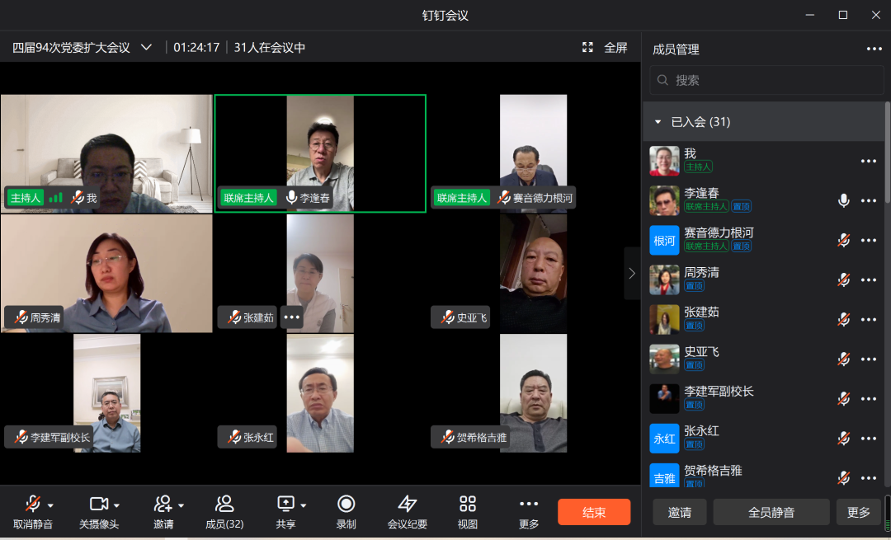
Task: Open 成员管理 panel three-dot menu
Action: 874,49
